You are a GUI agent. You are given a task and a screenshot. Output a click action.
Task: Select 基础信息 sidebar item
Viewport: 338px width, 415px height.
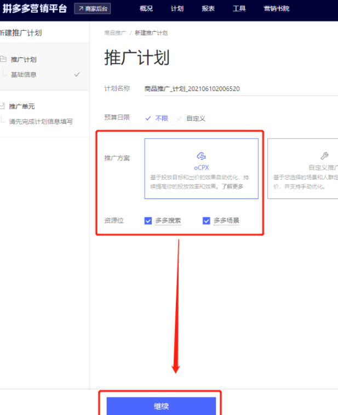coord(24,75)
